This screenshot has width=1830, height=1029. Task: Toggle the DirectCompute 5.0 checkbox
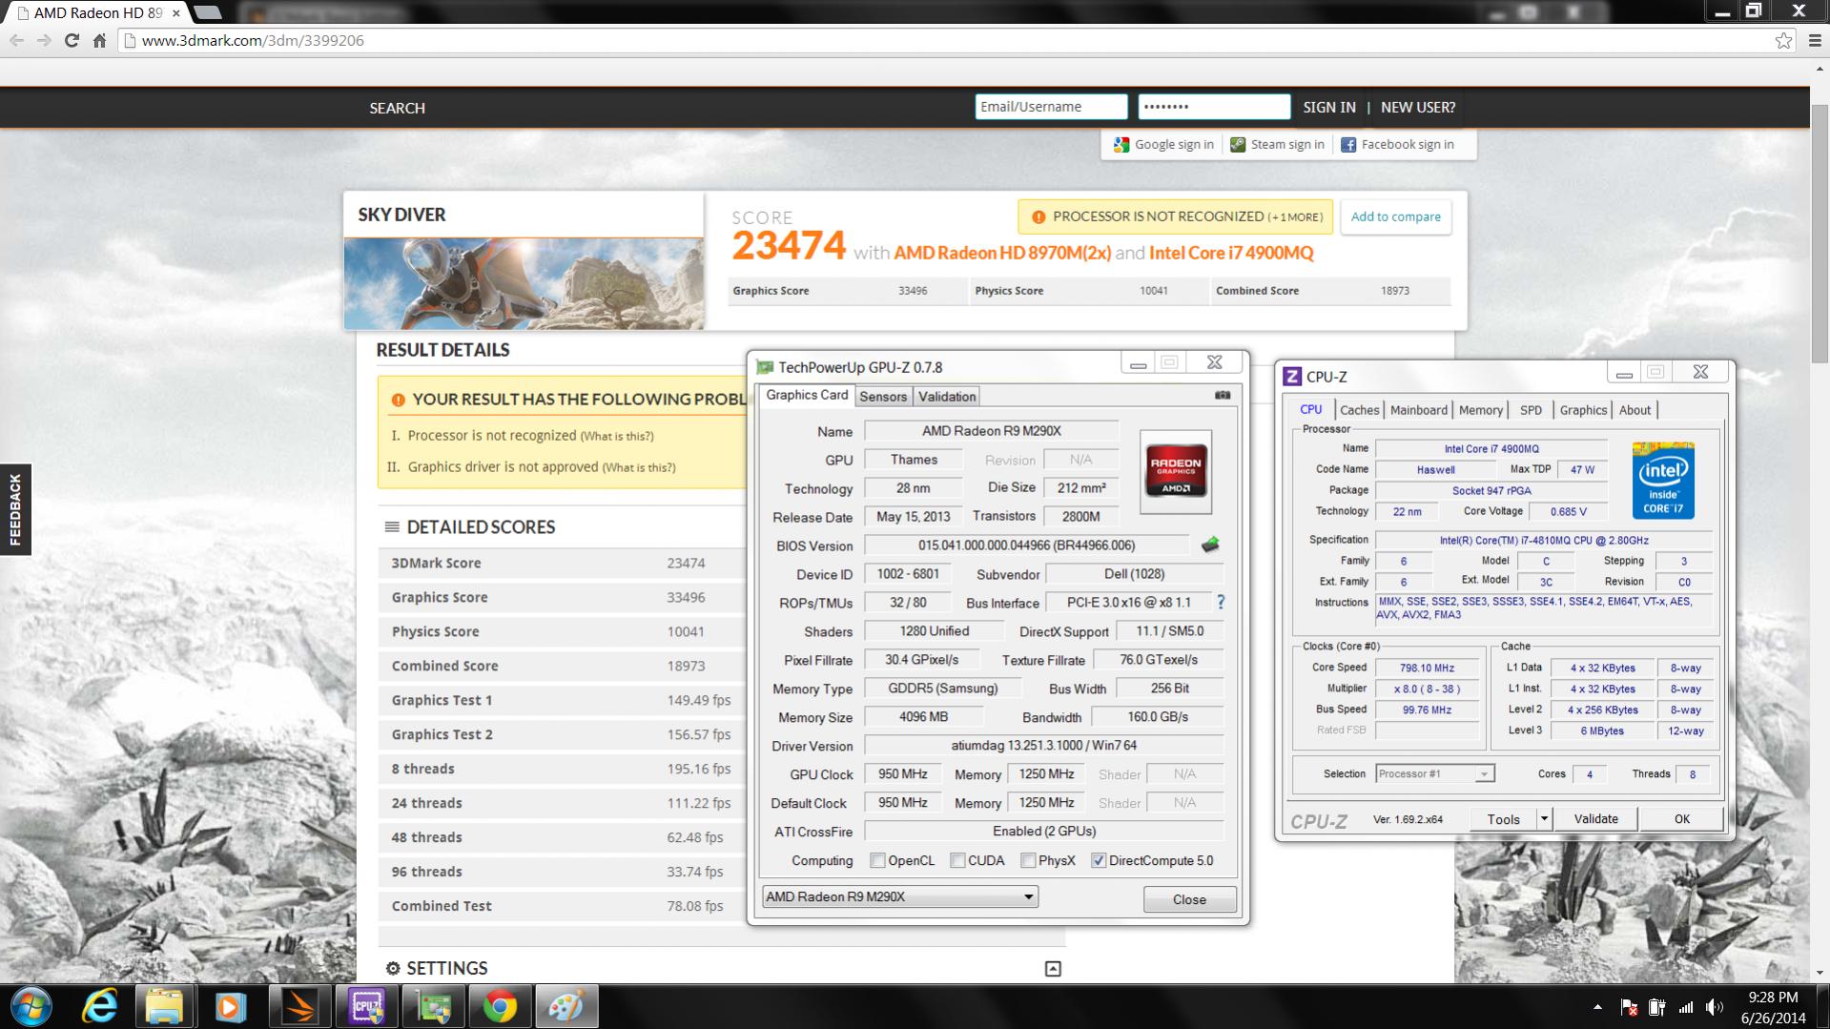1099,860
